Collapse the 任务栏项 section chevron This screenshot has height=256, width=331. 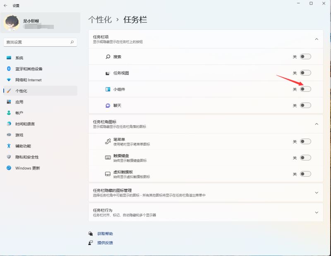[317, 39]
